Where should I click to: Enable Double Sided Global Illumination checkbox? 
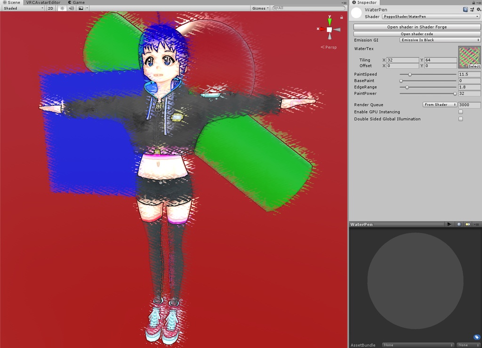pos(460,119)
